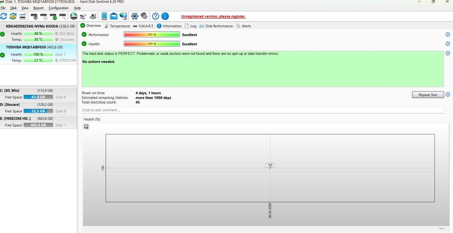Click the disk with clock toolbar icon

point(43,16)
